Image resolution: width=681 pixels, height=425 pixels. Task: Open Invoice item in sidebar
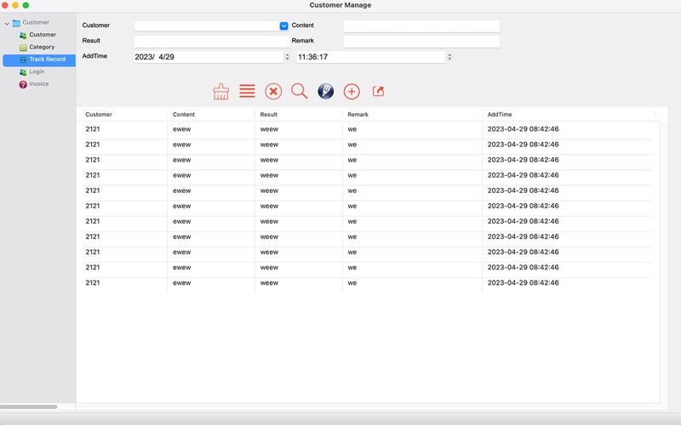[38, 84]
